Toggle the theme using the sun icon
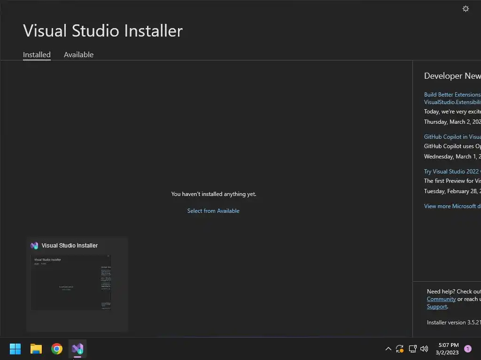Screen dimensions: 481x360 point(465,8)
